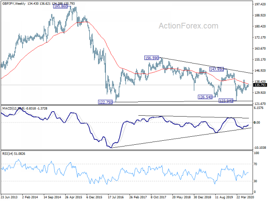Select the RSI(14) 51.0826 label
The image size is (268, 201).
pyautogui.click(x=13, y=154)
